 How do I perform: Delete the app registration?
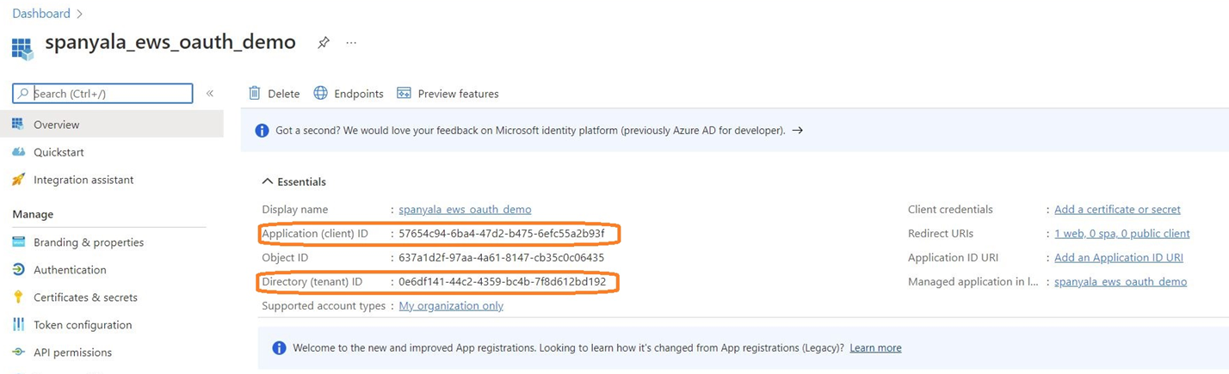(275, 93)
